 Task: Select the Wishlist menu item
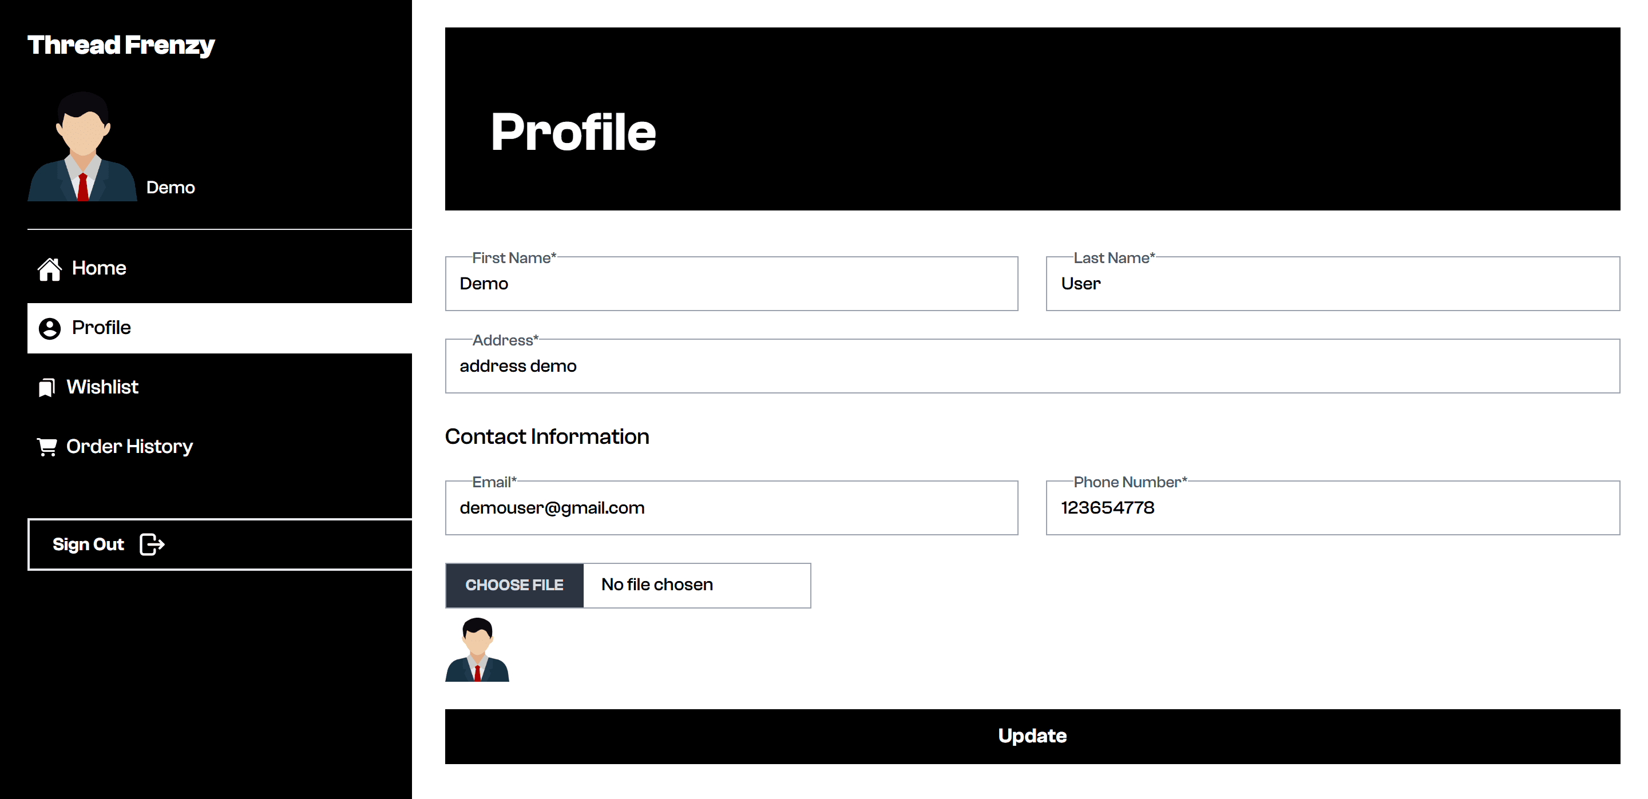pos(219,387)
